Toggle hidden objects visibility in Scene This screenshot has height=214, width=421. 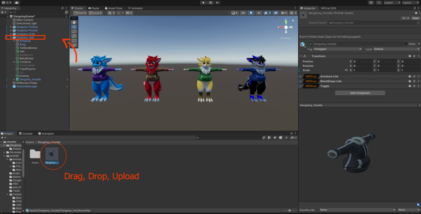pyautogui.click(x=276, y=13)
